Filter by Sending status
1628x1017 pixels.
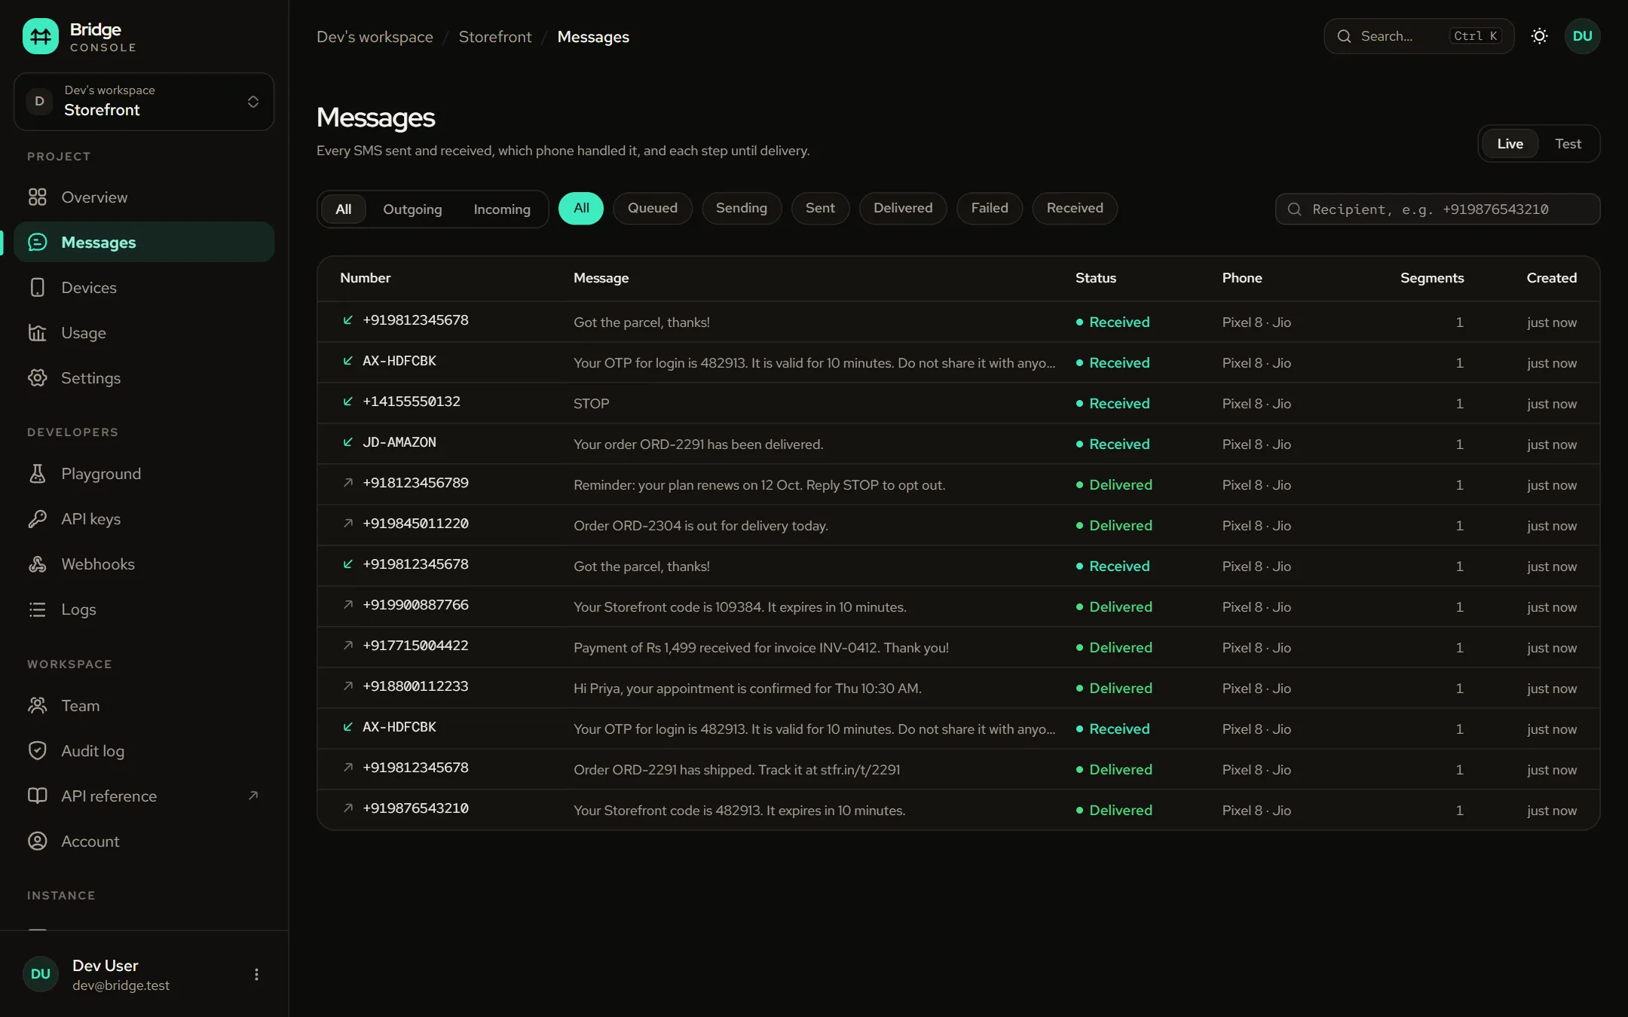pyautogui.click(x=742, y=209)
